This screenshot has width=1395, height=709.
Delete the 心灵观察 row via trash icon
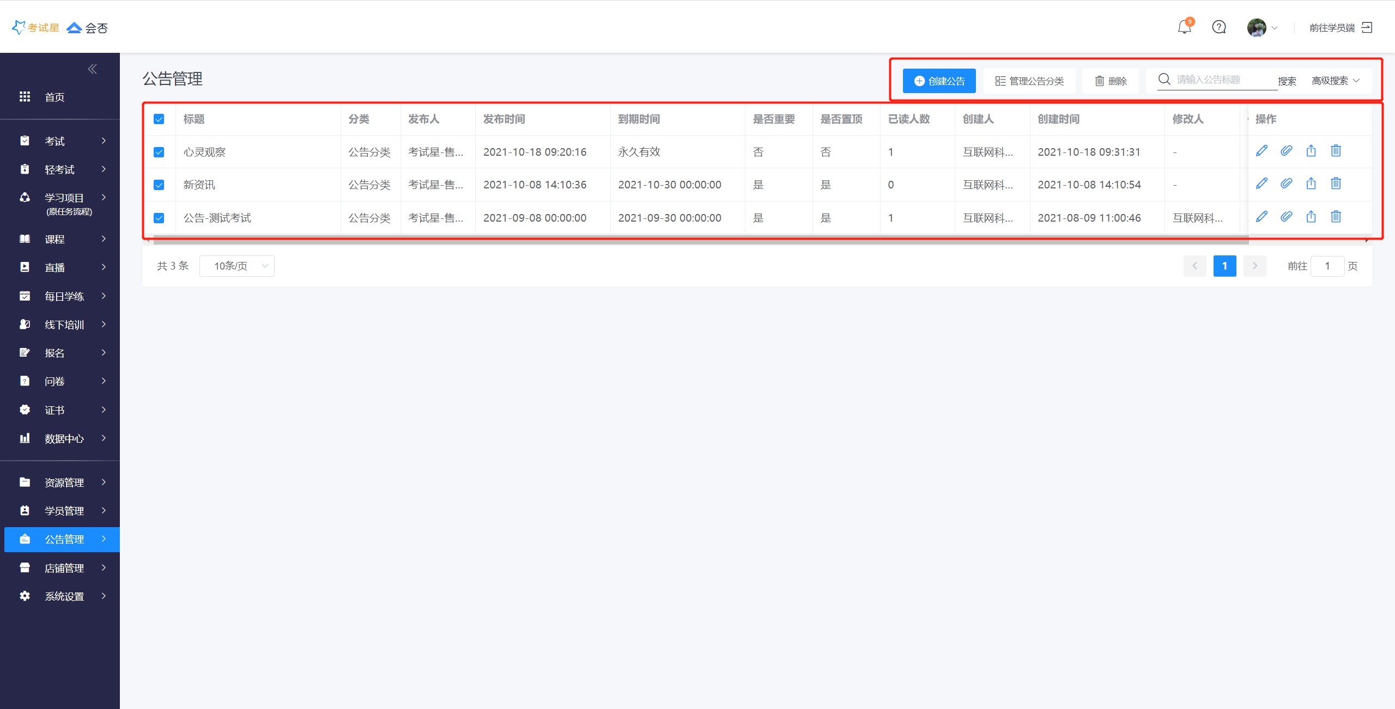click(1336, 151)
